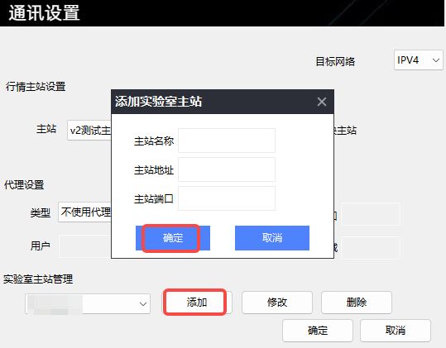Click the bottom white 确定 button
This screenshot has width=446, height=348.
[318, 331]
